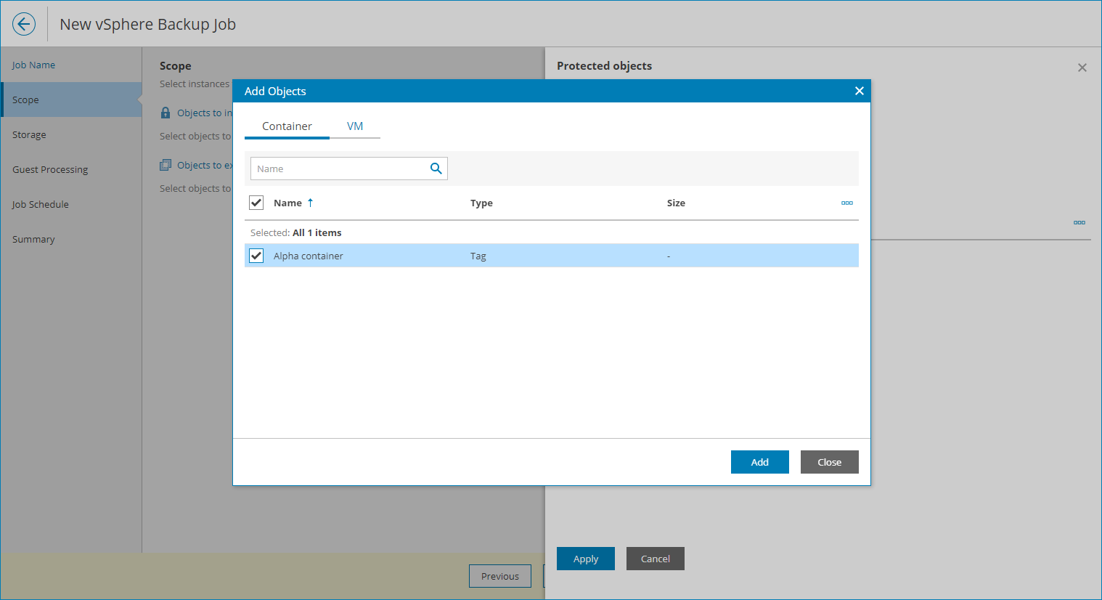Toggle the select-all checkbox in header
This screenshot has width=1102, height=600.
256,203
